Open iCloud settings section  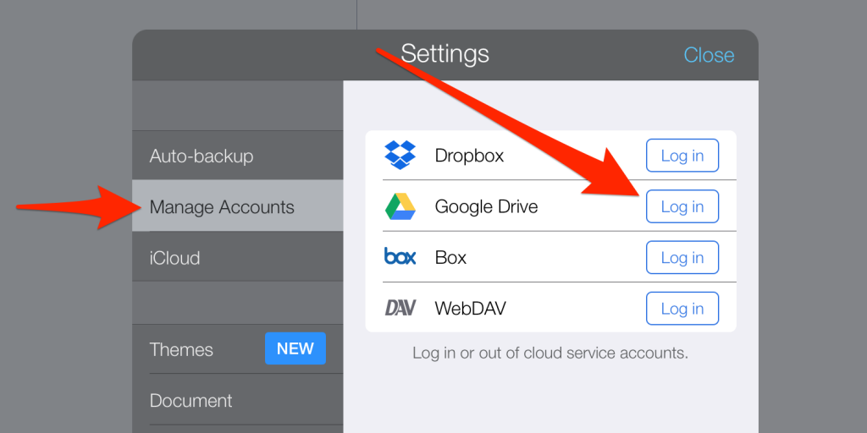point(238,257)
